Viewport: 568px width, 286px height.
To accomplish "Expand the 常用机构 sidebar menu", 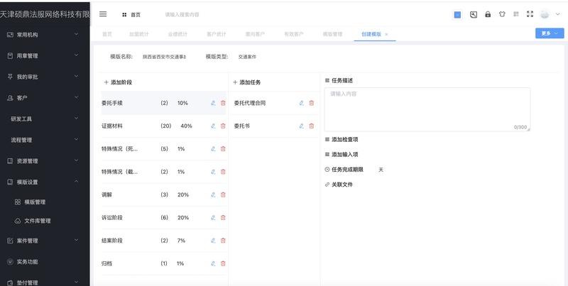I will point(45,35).
